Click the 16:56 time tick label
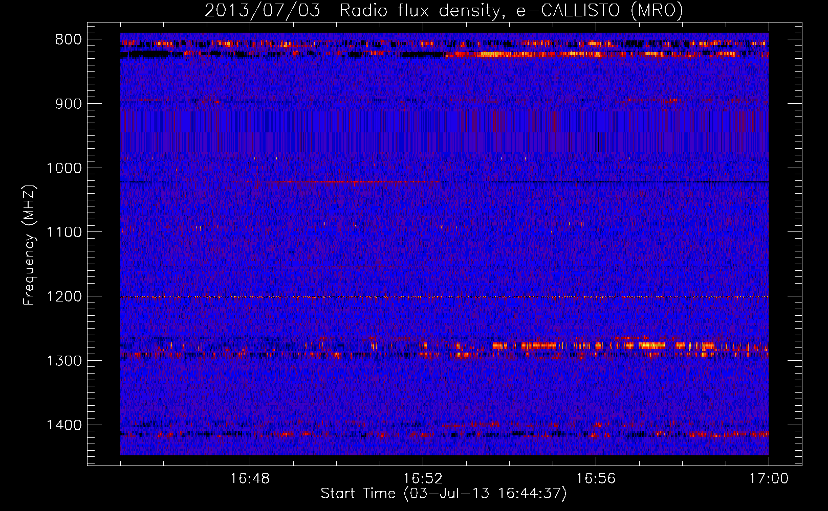This screenshot has height=511, width=828. pyautogui.click(x=596, y=479)
